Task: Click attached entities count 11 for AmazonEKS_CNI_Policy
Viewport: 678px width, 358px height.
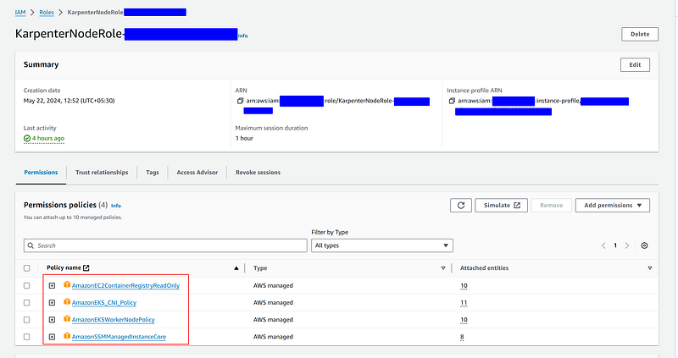Action: pyautogui.click(x=464, y=303)
